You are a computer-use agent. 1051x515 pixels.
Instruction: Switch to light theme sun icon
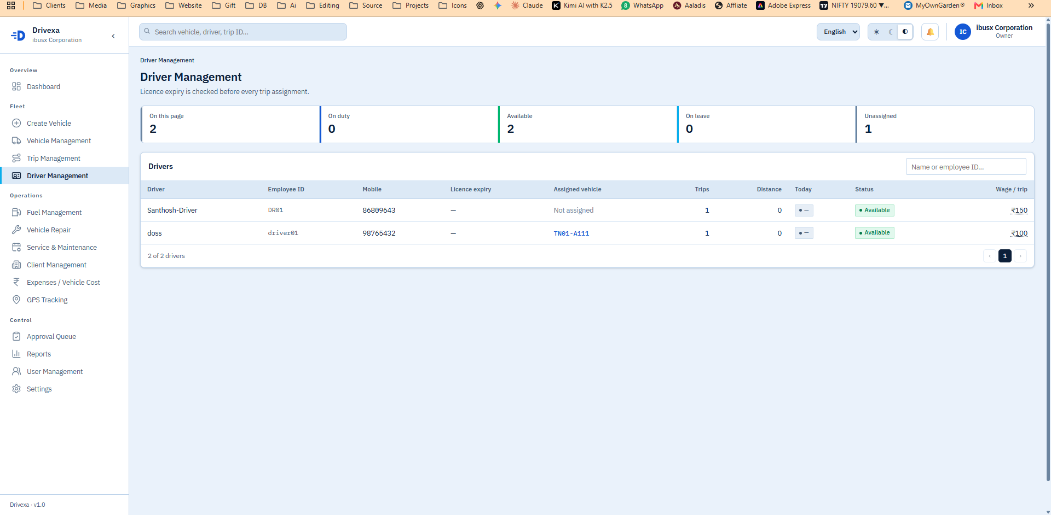(x=876, y=32)
